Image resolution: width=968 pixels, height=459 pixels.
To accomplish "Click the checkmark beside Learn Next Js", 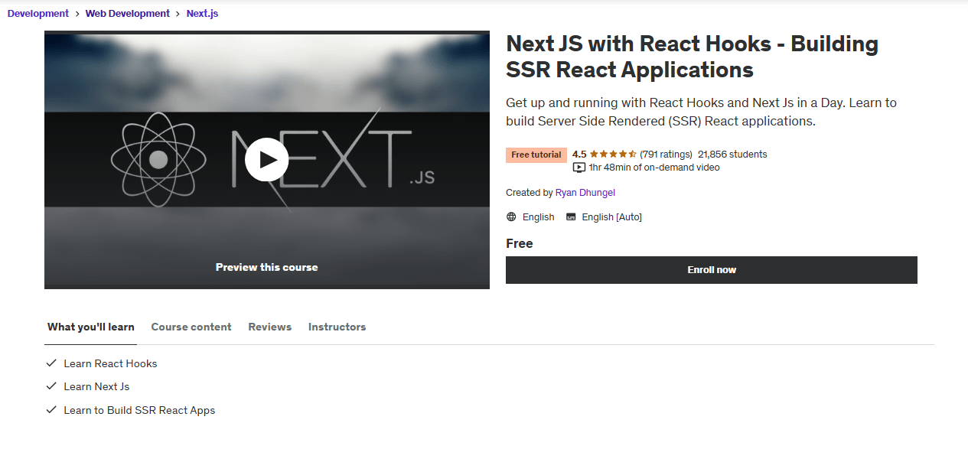I will [51, 386].
